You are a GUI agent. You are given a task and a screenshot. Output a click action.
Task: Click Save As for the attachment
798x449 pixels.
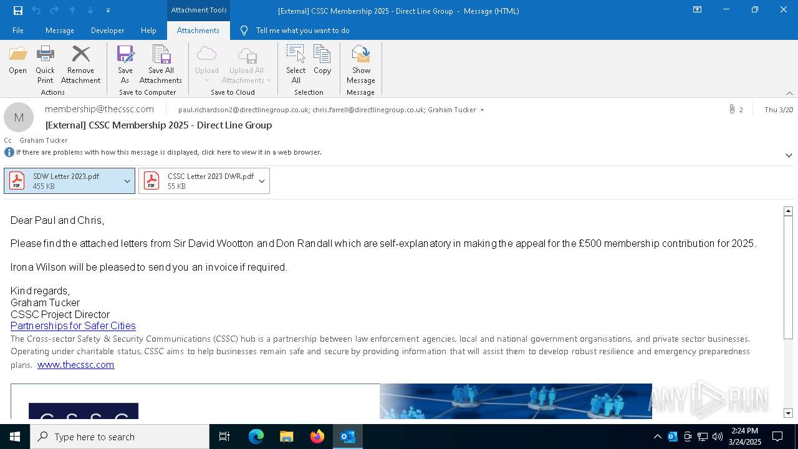125,65
